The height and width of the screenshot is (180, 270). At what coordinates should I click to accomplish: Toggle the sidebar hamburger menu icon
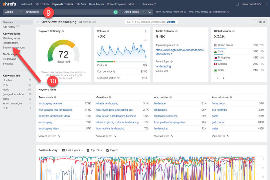[x=37, y=22]
